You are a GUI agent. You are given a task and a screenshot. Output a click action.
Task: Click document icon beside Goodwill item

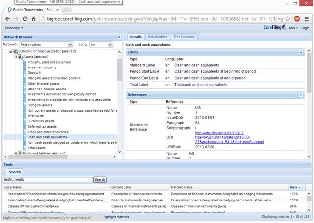pos(25,73)
